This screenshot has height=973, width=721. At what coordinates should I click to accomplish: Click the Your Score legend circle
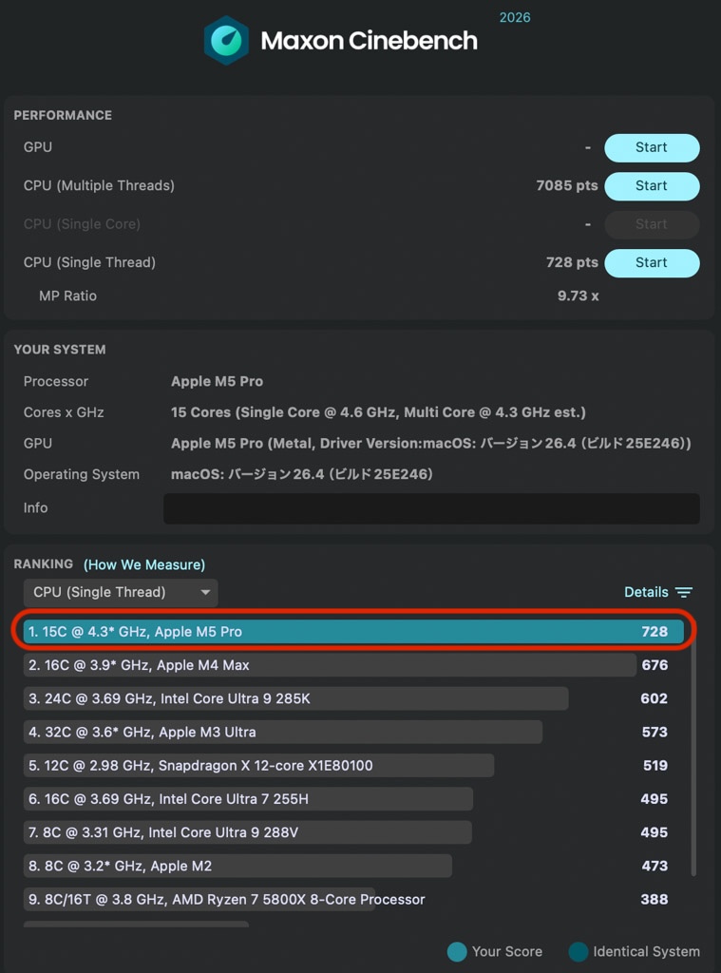coord(457,951)
